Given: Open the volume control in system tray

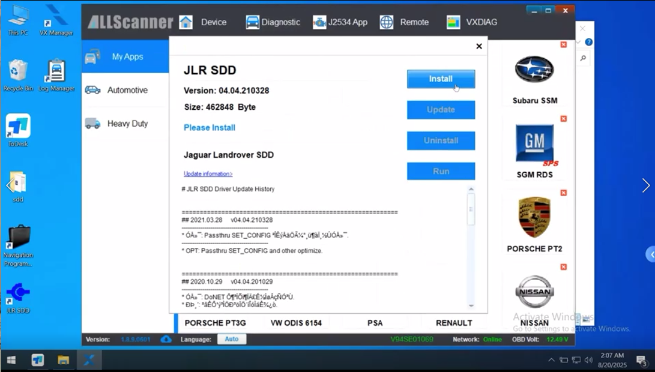Looking at the screenshot, I should (588, 360).
